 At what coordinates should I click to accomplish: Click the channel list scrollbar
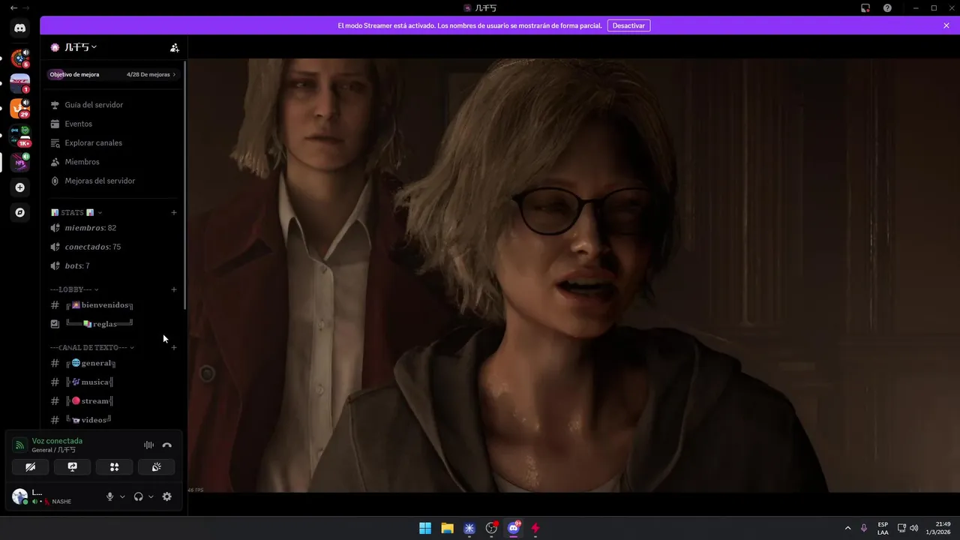tap(184, 184)
